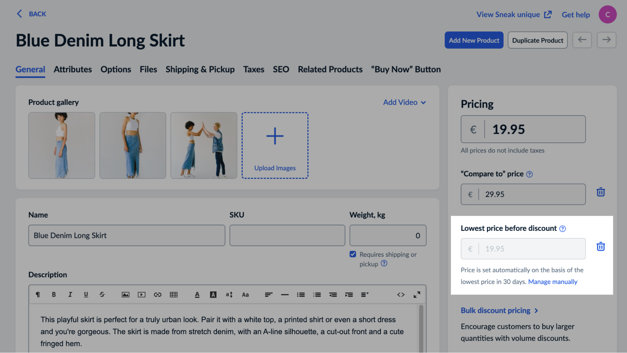
Task: Open the Related Products tab
Action: point(330,69)
